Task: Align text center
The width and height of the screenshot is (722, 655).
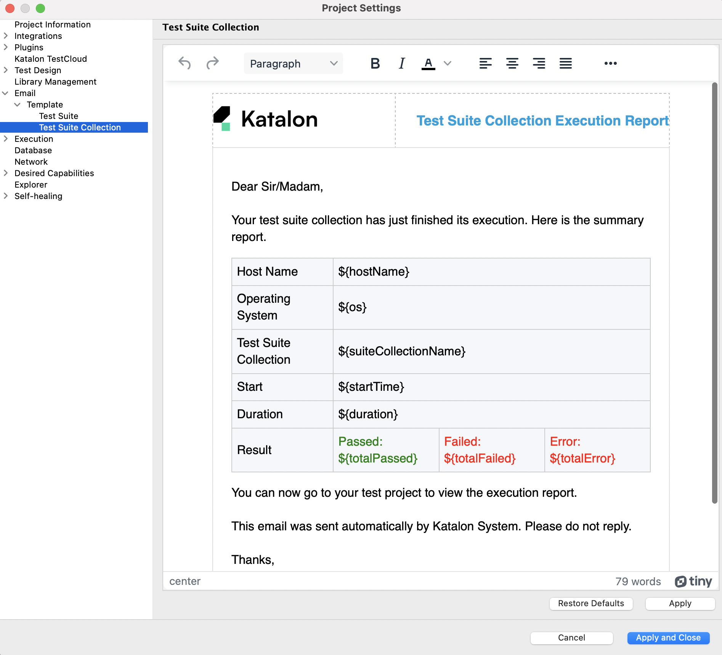Action: [x=512, y=63]
